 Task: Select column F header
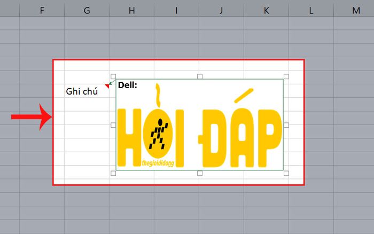(42, 11)
